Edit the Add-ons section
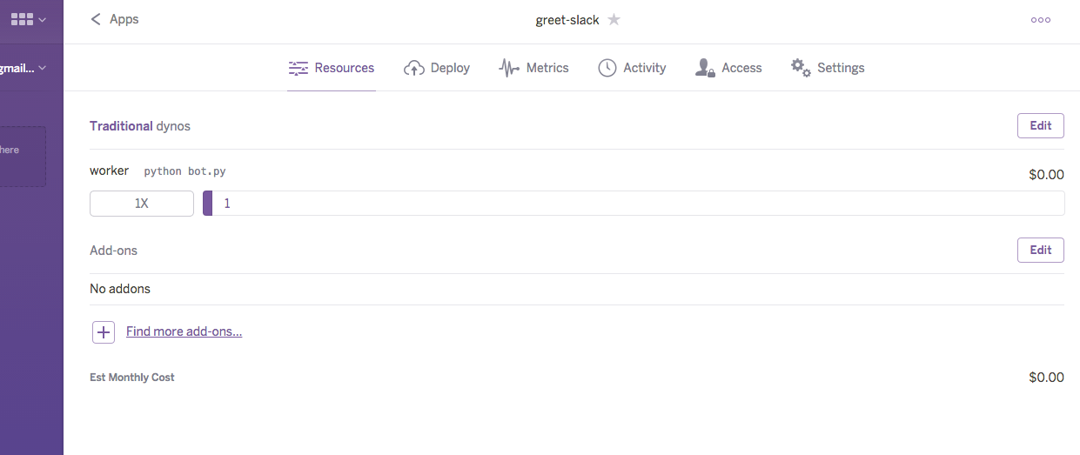Image resolution: width=1080 pixels, height=455 pixels. click(1041, 250)
